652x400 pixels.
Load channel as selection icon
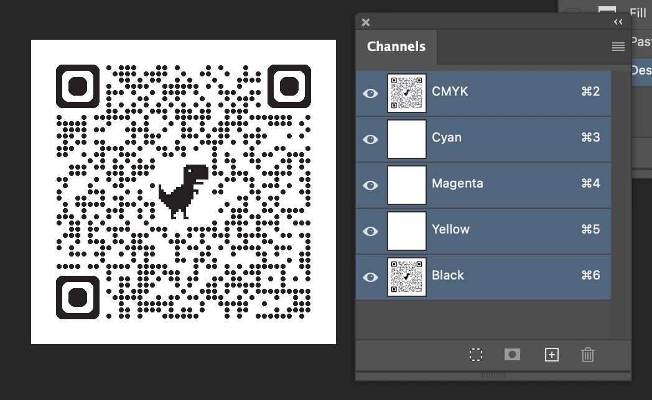tap(476, 355)
